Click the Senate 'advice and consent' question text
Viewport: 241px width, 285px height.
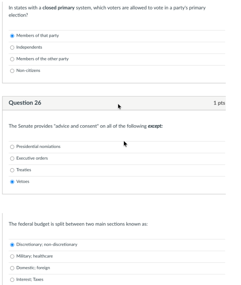(78, 126)
